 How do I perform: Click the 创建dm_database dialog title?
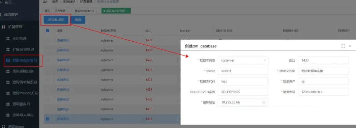200,46
